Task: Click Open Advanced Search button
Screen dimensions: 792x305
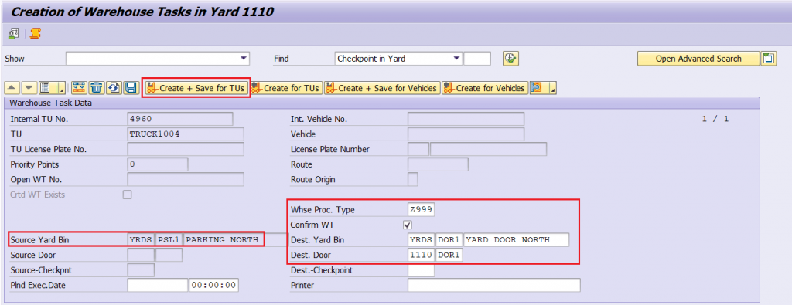Action: click(698, 59)
